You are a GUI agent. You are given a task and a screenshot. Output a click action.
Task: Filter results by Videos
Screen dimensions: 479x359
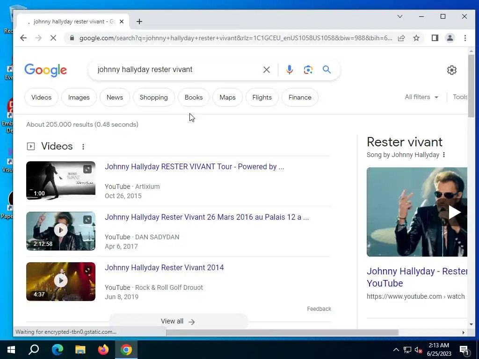point(41,97)
